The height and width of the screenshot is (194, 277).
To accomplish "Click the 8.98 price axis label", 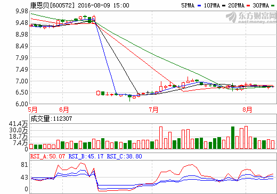I will click(x=22, y=35).
